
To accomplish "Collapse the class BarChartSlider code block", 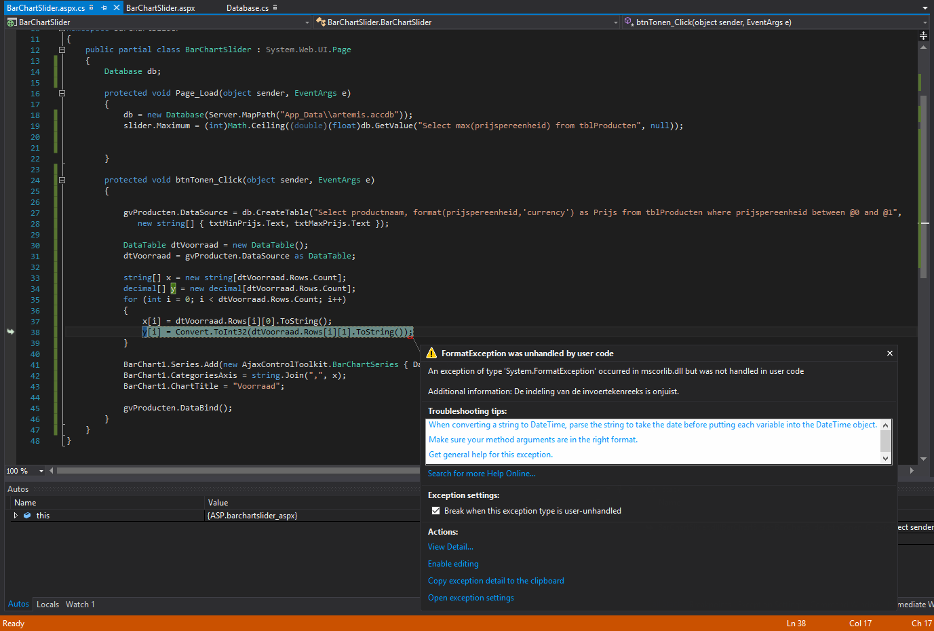I will pos(62,50).
